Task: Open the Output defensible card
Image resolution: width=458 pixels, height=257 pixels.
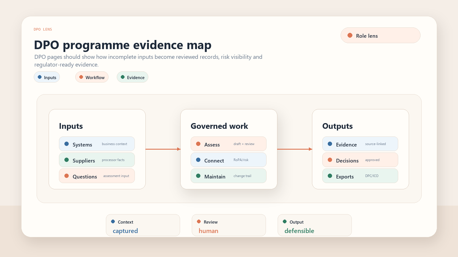Action: tap(315, 225)
